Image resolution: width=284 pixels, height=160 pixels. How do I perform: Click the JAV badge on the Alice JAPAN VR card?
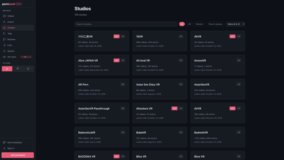[x=116, y=60]
